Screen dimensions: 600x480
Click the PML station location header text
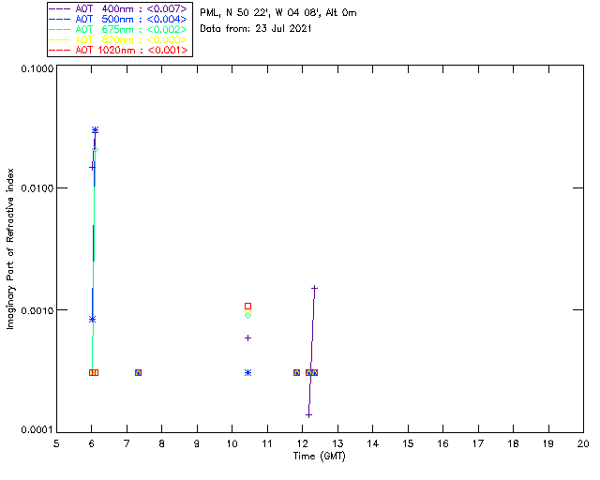click(278, 13)
